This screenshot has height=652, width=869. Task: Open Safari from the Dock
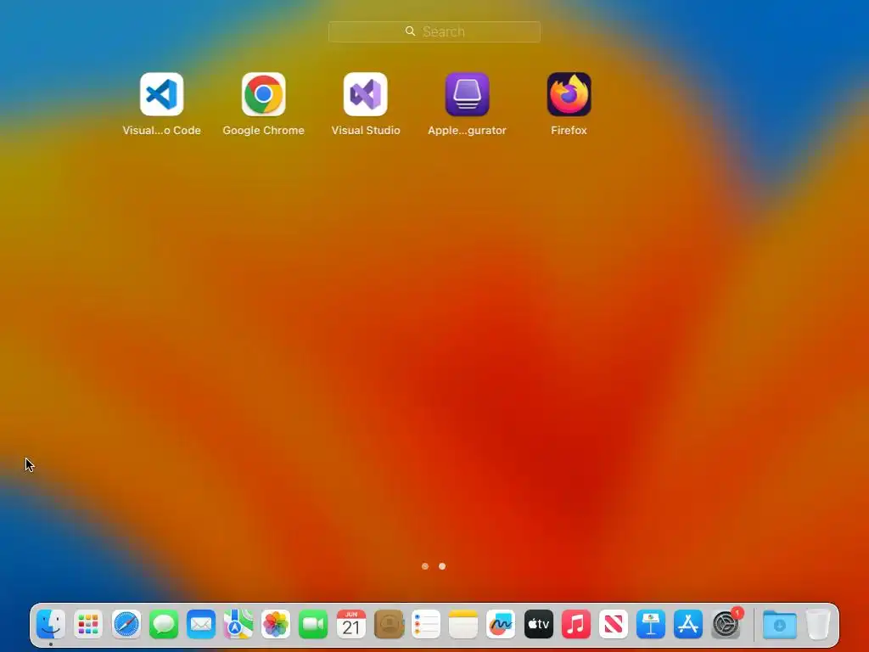tap(126, 624)
